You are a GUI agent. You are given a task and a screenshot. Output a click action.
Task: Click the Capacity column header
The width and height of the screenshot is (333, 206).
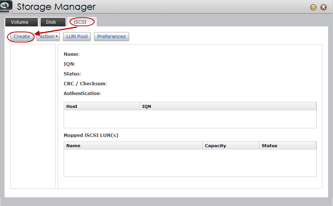pos(231,146)
